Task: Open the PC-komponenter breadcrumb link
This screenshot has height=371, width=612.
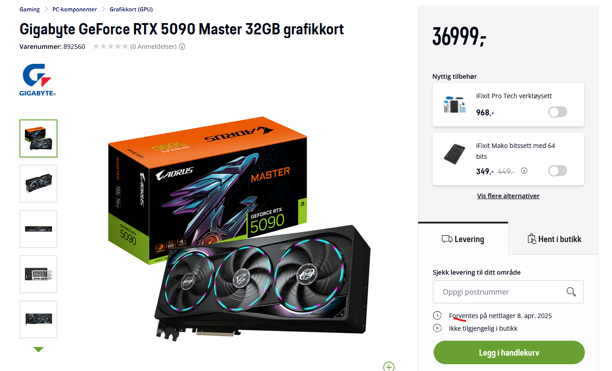Action: click(75, 9)
